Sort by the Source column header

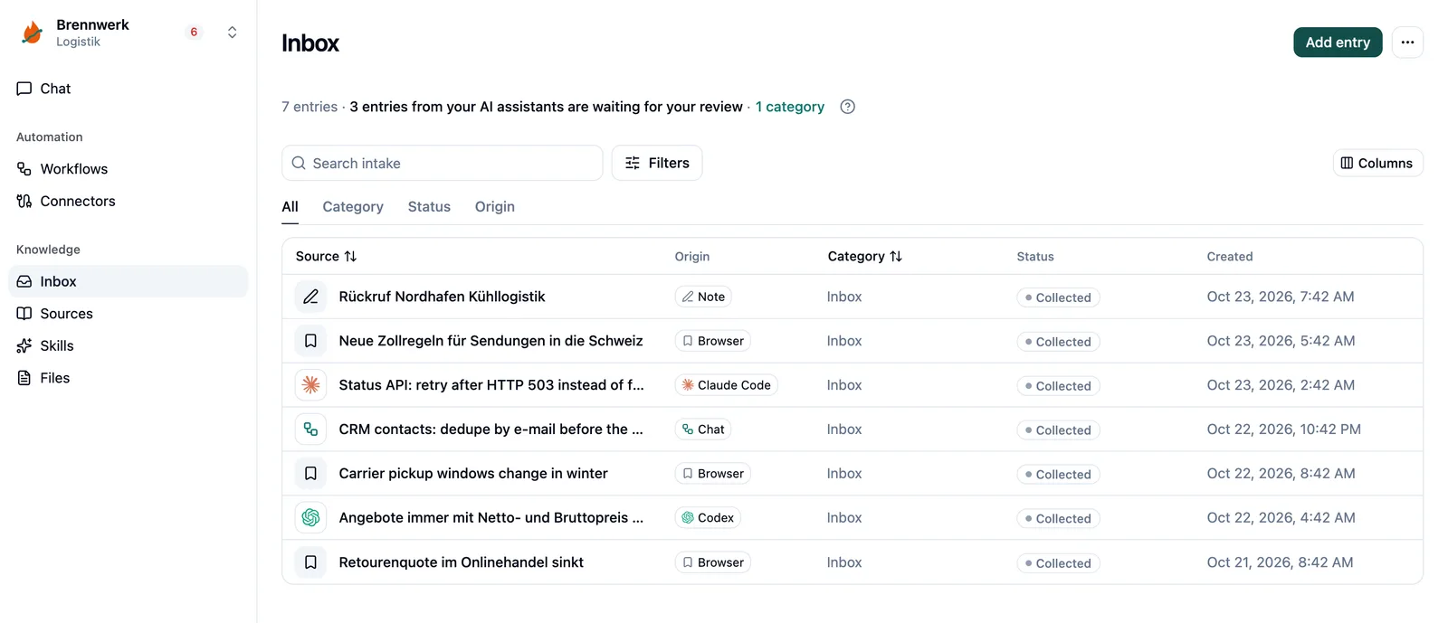click(x=326, y=257)
